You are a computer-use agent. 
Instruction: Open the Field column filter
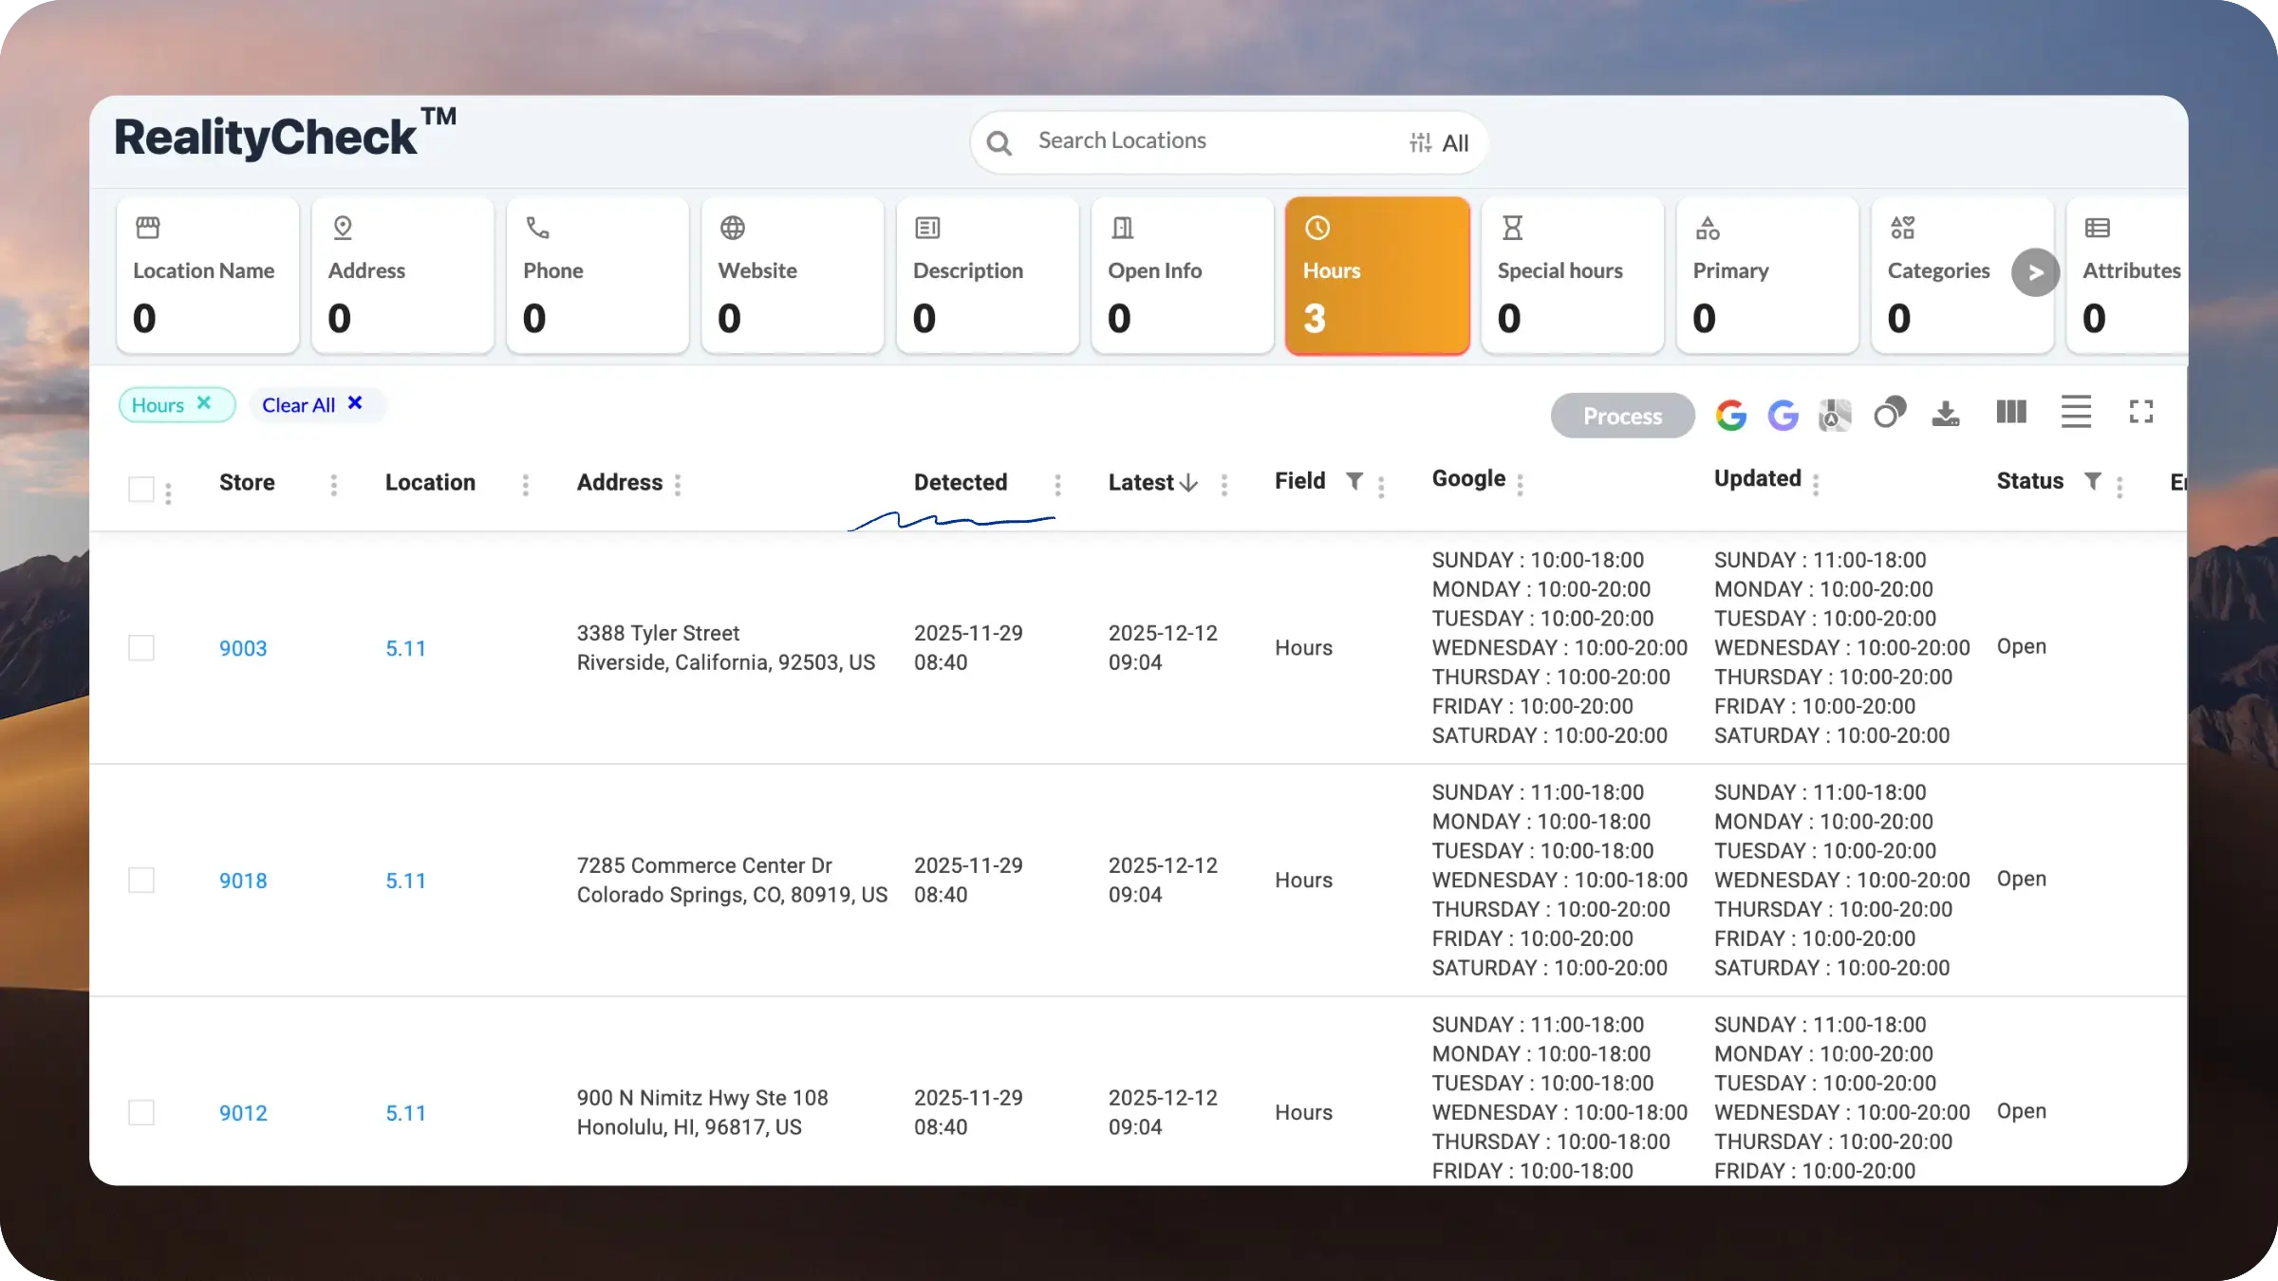tap(1354, 482)
